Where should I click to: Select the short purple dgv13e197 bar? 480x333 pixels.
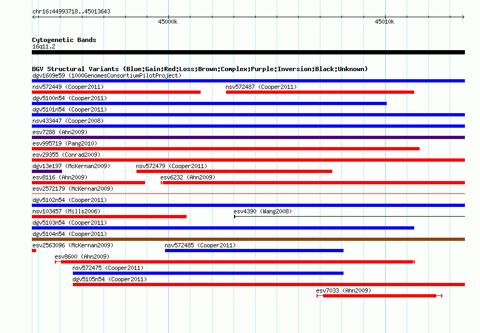tap(47, 171)
